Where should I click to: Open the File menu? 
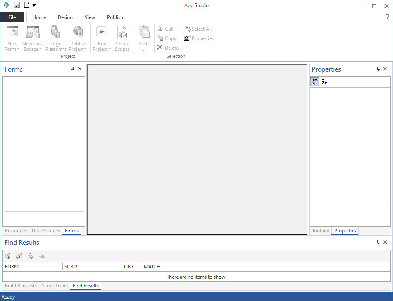(x=12, y=17)
